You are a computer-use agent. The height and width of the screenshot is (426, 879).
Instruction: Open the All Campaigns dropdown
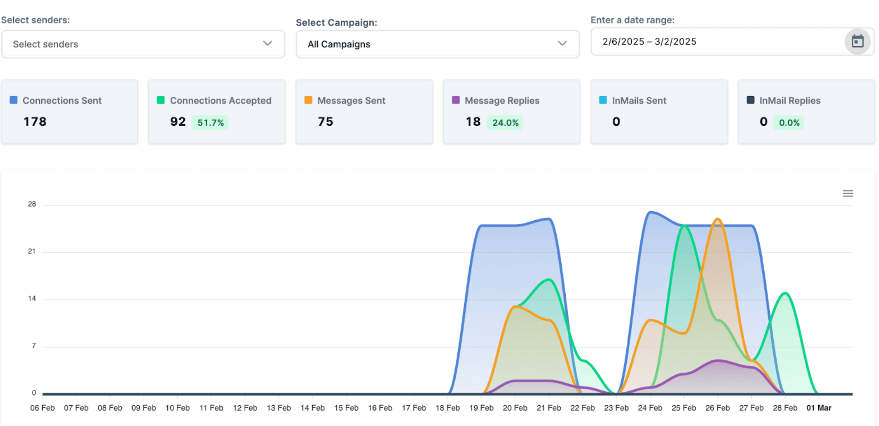438,44
